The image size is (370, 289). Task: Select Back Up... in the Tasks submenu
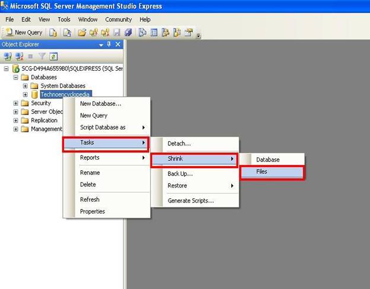(194, 174)
